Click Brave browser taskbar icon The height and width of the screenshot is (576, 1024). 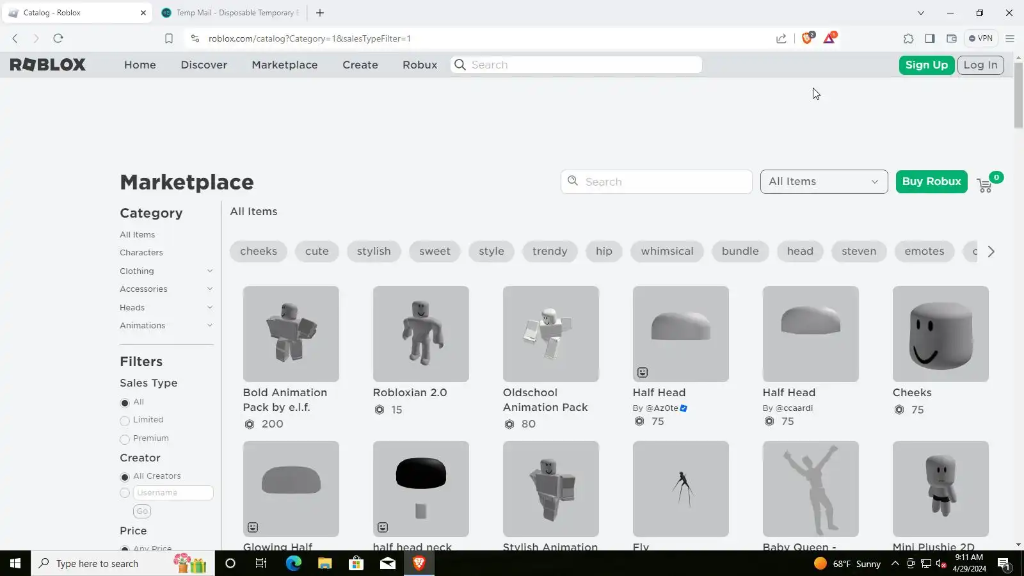[419, 563]
